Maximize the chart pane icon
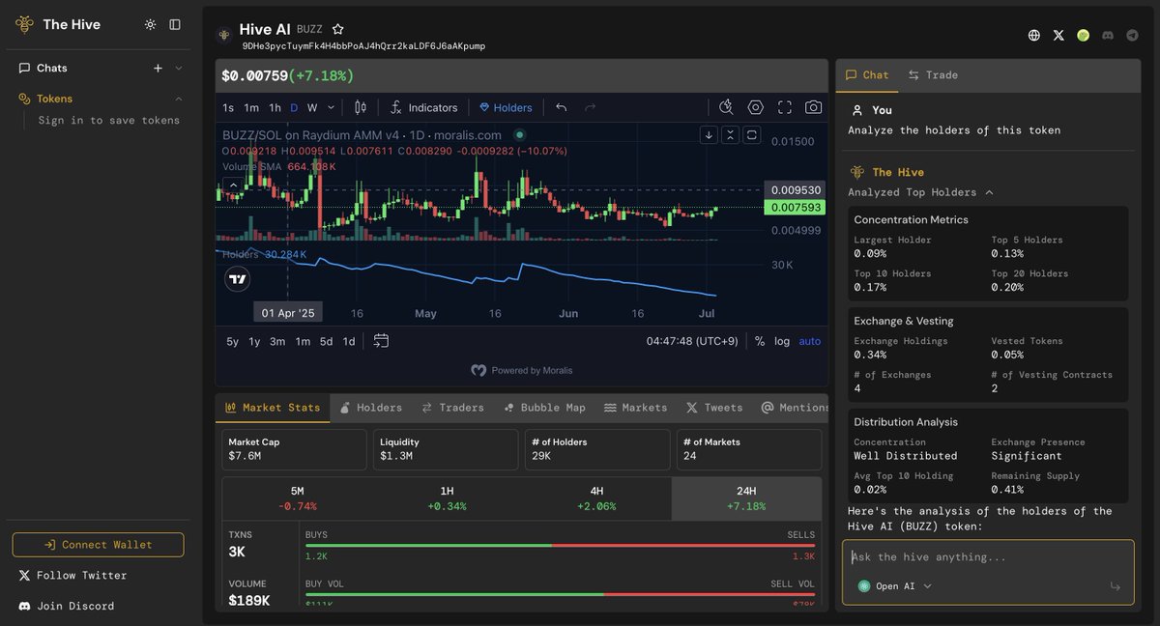This screenshot has width=1160, height=626. 752,134
